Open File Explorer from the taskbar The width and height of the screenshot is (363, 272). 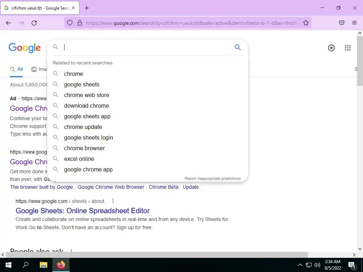coord(43,265)
